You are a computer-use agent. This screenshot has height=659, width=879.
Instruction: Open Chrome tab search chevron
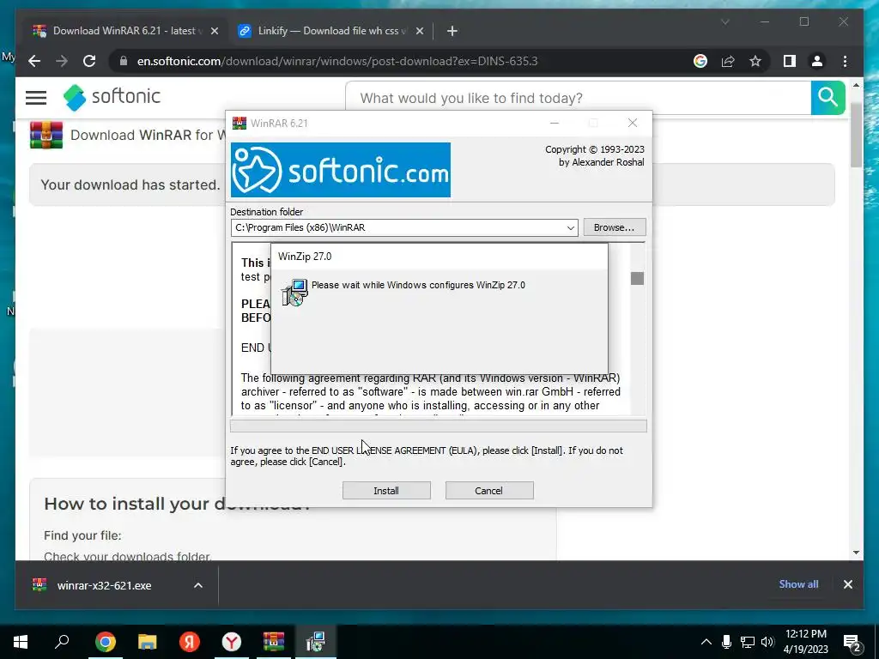click(x=724, y=21)
